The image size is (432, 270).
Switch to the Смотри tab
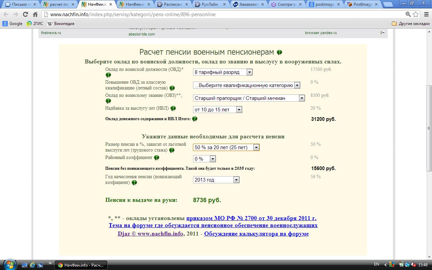pyautogui.click(x=286, y=4)
